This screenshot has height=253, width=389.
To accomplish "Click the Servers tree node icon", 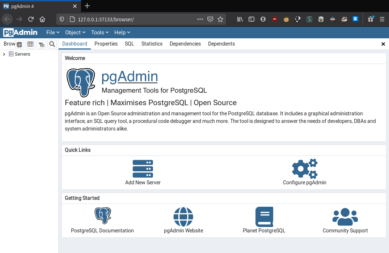I will pos(11,54).
